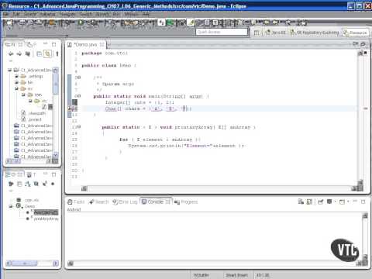Click the Quick Access search field
372x279 pixels.
222,32
